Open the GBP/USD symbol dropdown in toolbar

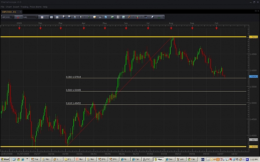[x=13, y=17]
